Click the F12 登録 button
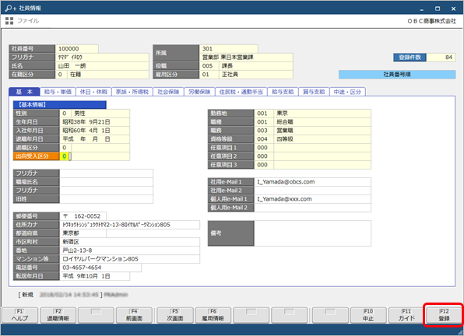Viewport: 464px width, 336px height. pyautogui.click(x=444, y=315)
